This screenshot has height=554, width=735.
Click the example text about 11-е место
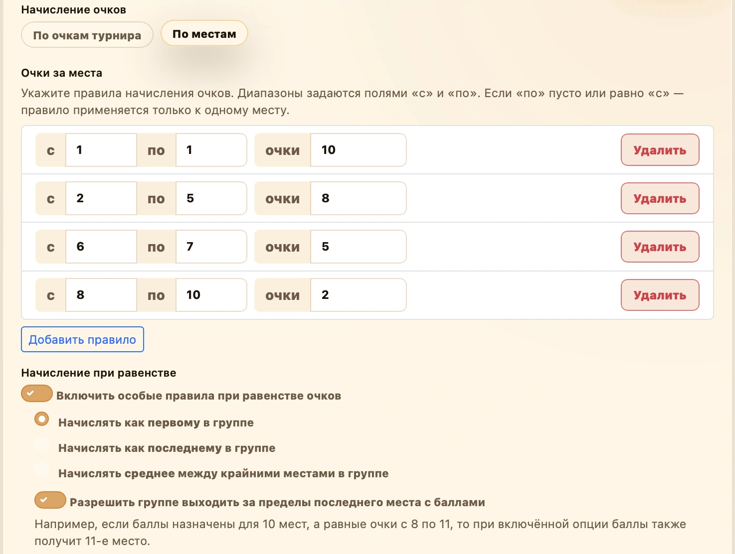click(x=361, y=533)
